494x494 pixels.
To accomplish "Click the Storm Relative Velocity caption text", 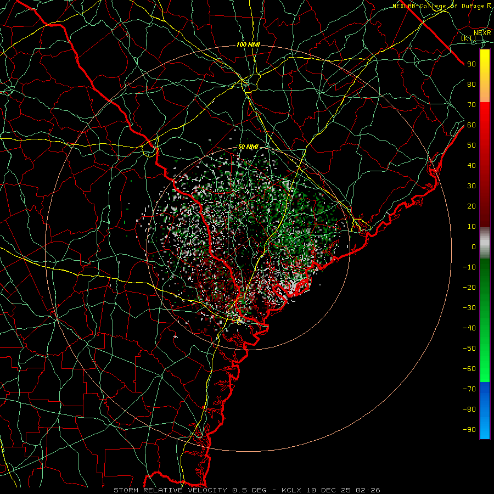I will (247, 490).
